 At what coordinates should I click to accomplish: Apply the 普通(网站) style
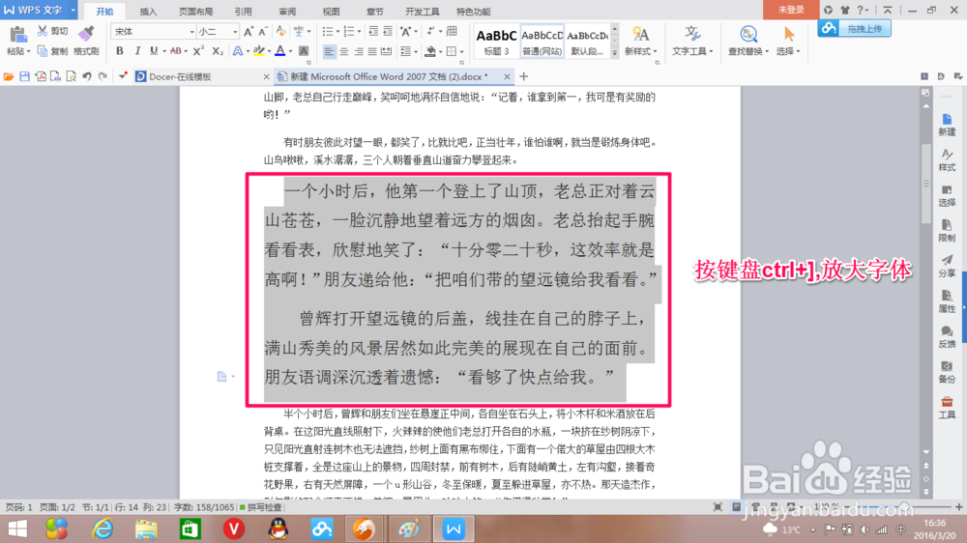(x=542, y=42)
